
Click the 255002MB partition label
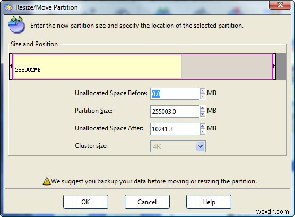[x=28, y=70]
